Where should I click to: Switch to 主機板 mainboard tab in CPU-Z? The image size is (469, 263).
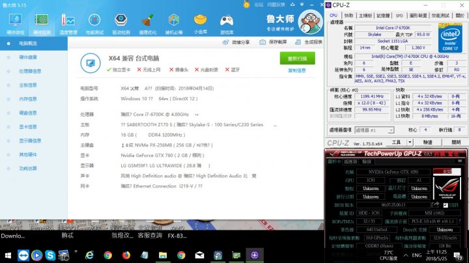(x=365, y=16)
